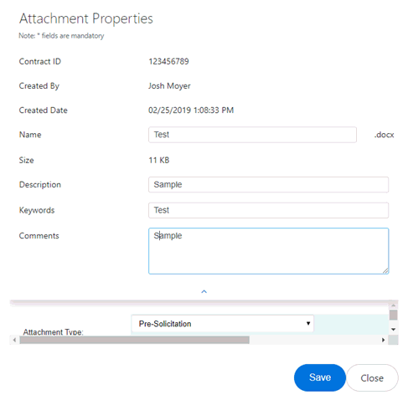This screenshot has height=395, width=408.
Task: Click the empty horizontal scrollbar track
Action: click(x=314, y=340)
